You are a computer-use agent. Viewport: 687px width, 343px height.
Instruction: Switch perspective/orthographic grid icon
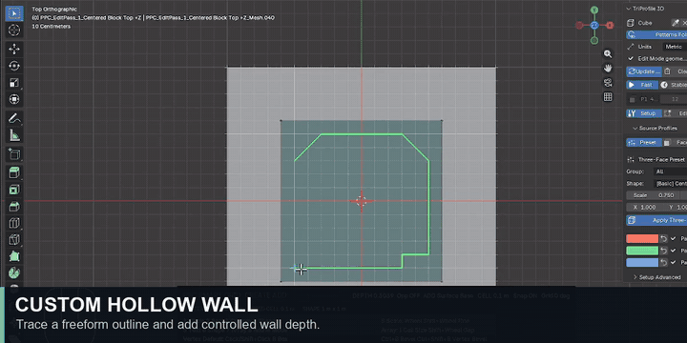[608, 97]
